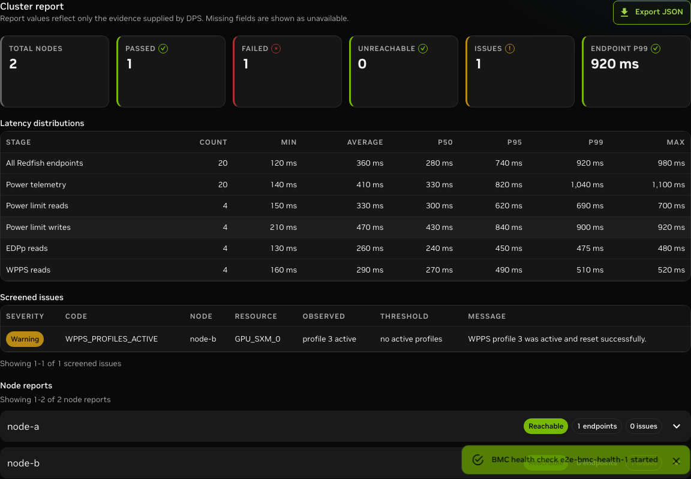Click the COUNT column header
The width and height of the screenshot is (691, 479).
(214, 142)
